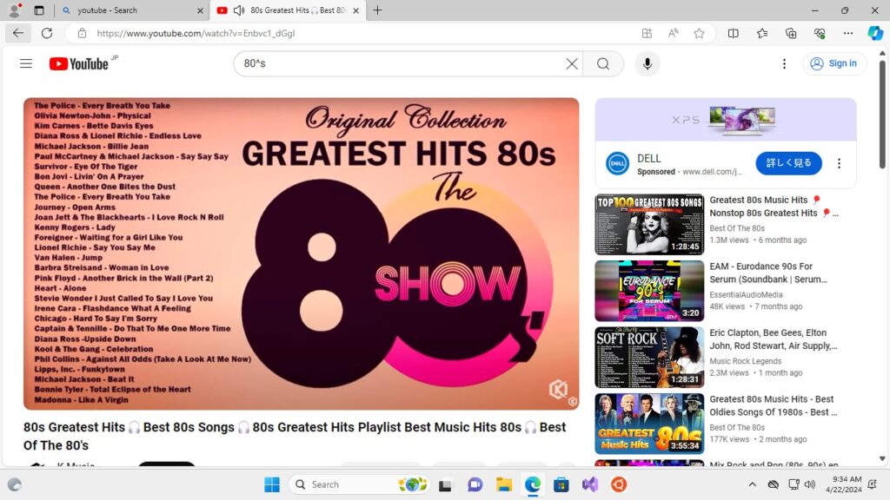Open Browser essentials heart icon
This screenshot has height=500, width=890.
(819, 34)
